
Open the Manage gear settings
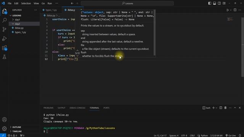pos(4,129)
